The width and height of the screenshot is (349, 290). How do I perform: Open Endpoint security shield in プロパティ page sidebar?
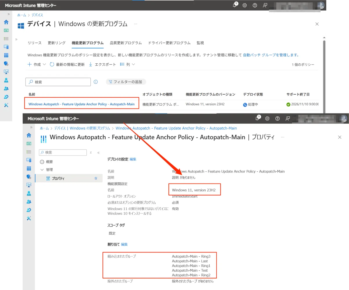click(x=29, y=177)
